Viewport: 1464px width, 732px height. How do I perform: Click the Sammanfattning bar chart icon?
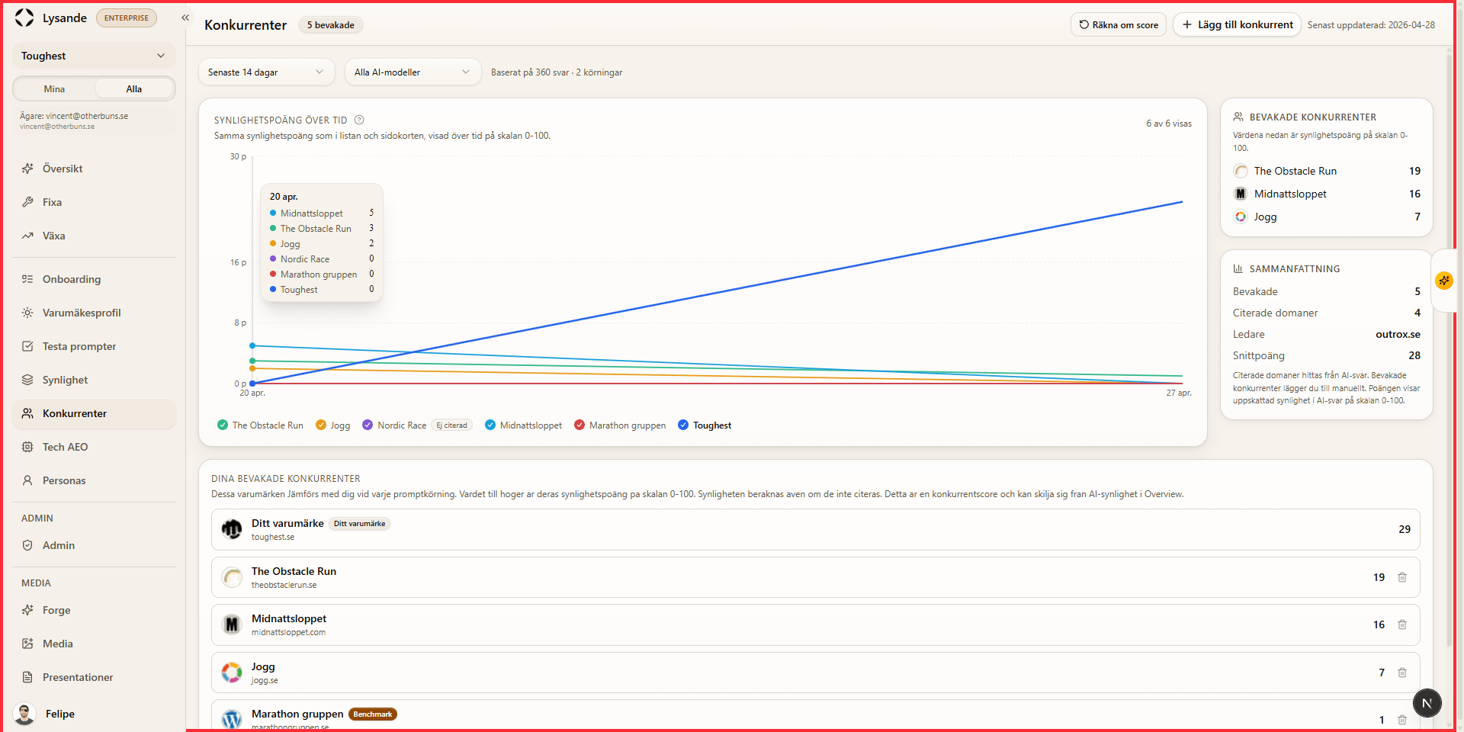click(x=1238, y=268)
